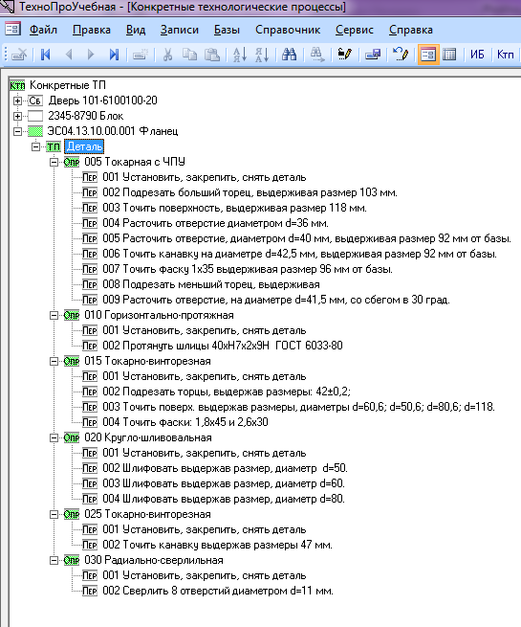Click the folder with pencil edit icon
The image size is (521, 627).
344,54
